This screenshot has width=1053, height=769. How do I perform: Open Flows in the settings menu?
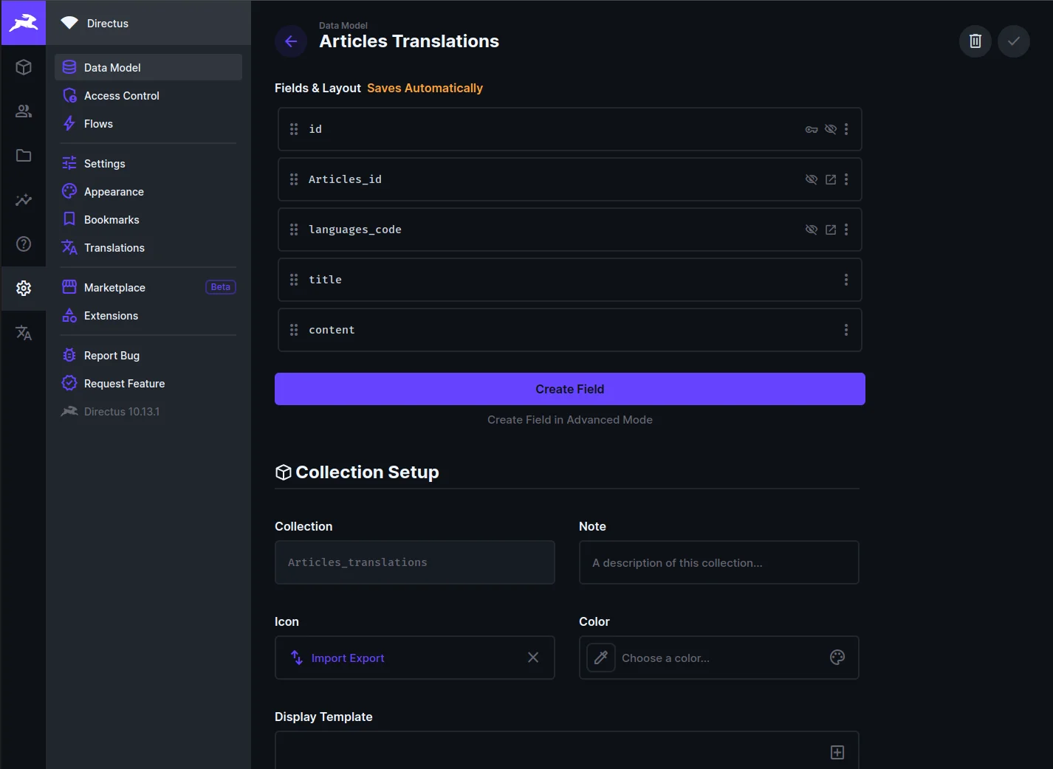pos(98,124)
